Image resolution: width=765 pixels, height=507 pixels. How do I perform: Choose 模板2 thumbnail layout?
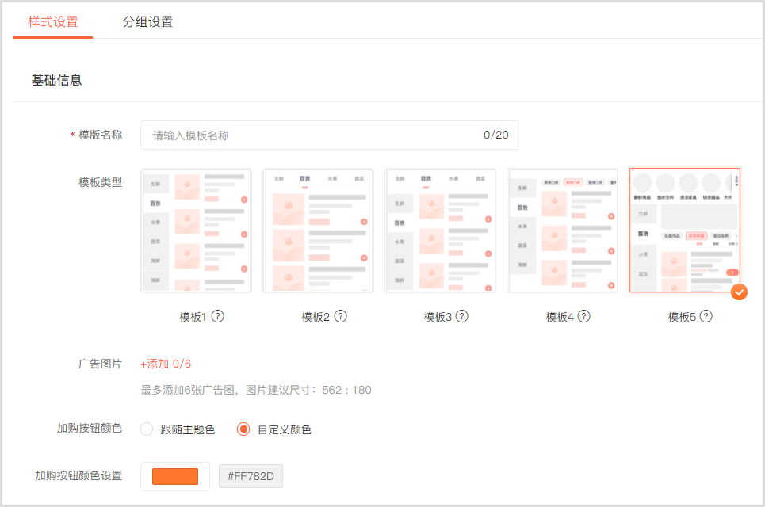tap(318, 231)
